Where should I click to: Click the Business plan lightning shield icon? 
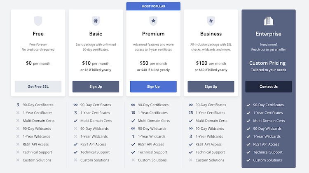[211, 21]
